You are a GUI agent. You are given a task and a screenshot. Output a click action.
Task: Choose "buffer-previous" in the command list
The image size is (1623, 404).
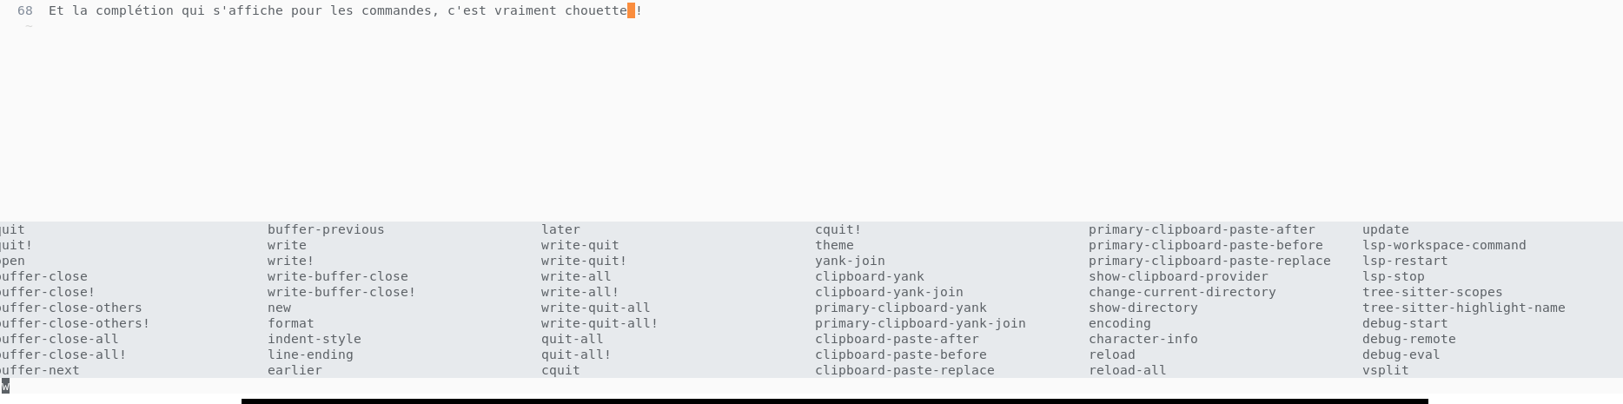[326, 229]
